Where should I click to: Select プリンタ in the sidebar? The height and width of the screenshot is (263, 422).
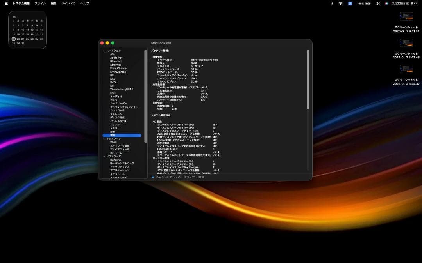[115, 125]
